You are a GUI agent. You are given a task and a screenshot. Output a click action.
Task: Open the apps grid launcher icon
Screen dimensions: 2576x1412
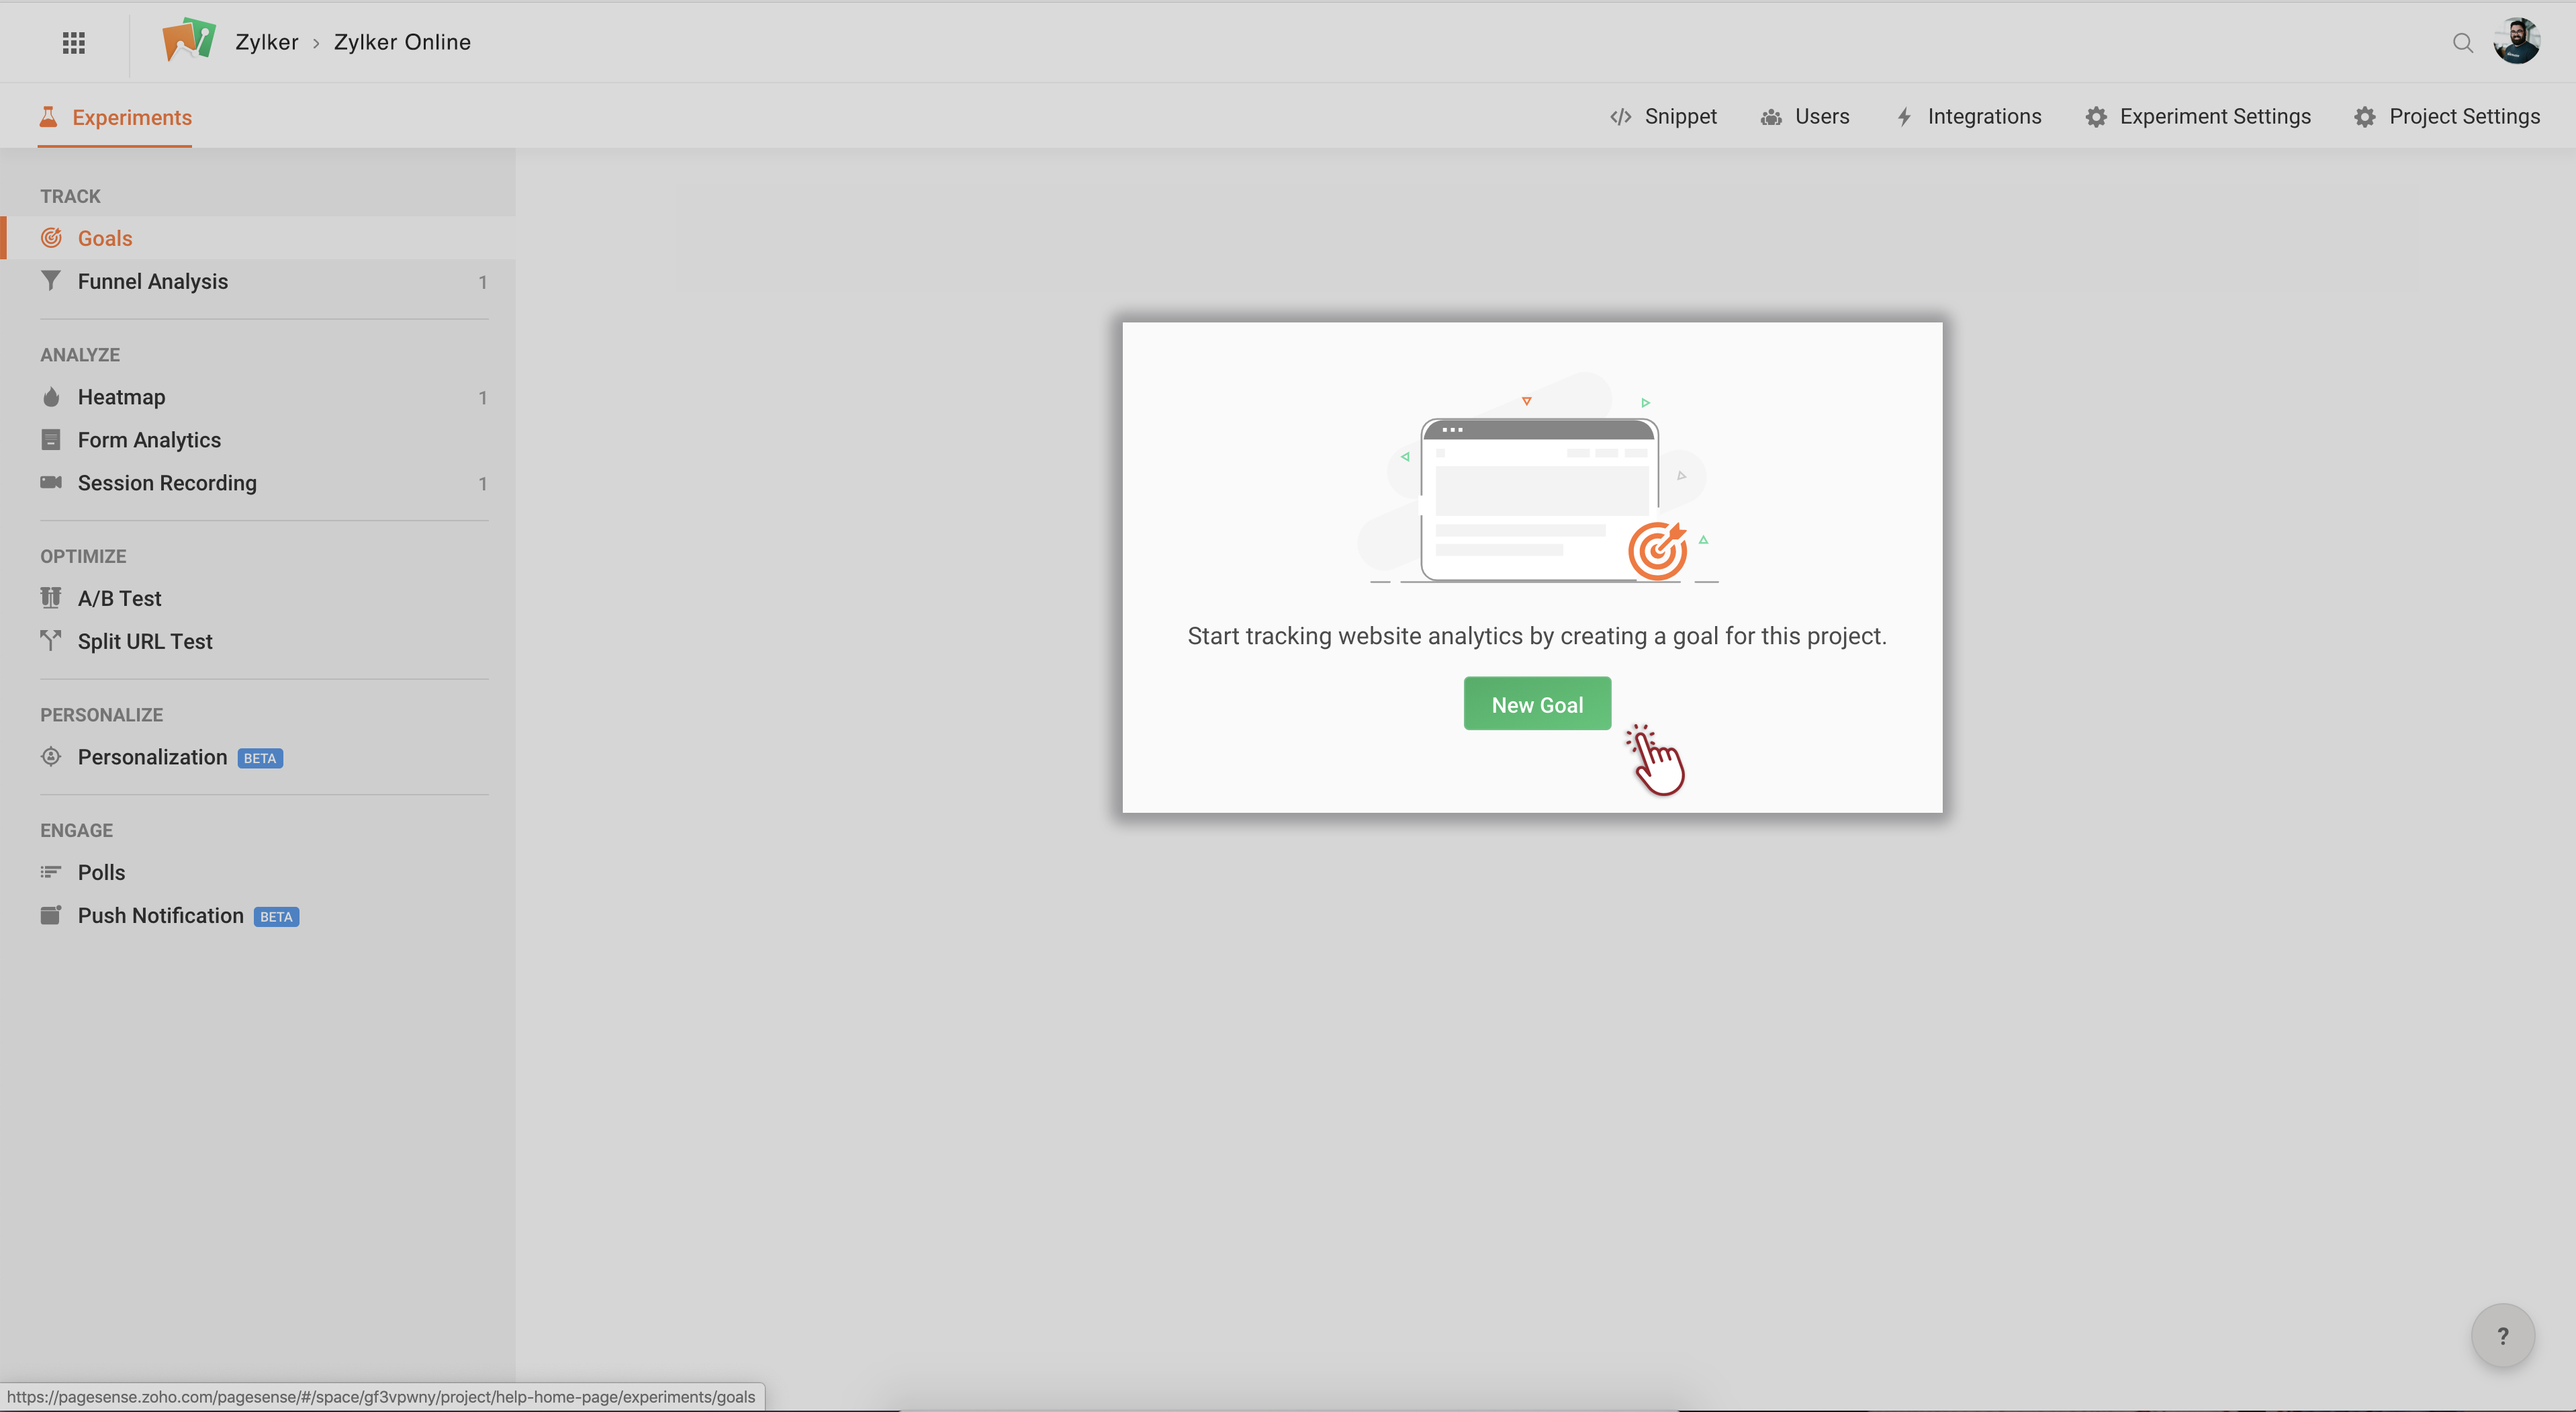[73, 42]
